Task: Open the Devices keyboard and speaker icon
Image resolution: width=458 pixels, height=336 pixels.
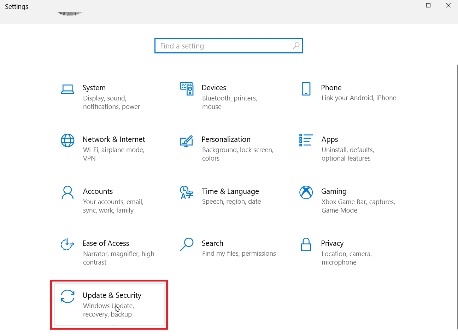Action: click(187, 89)
